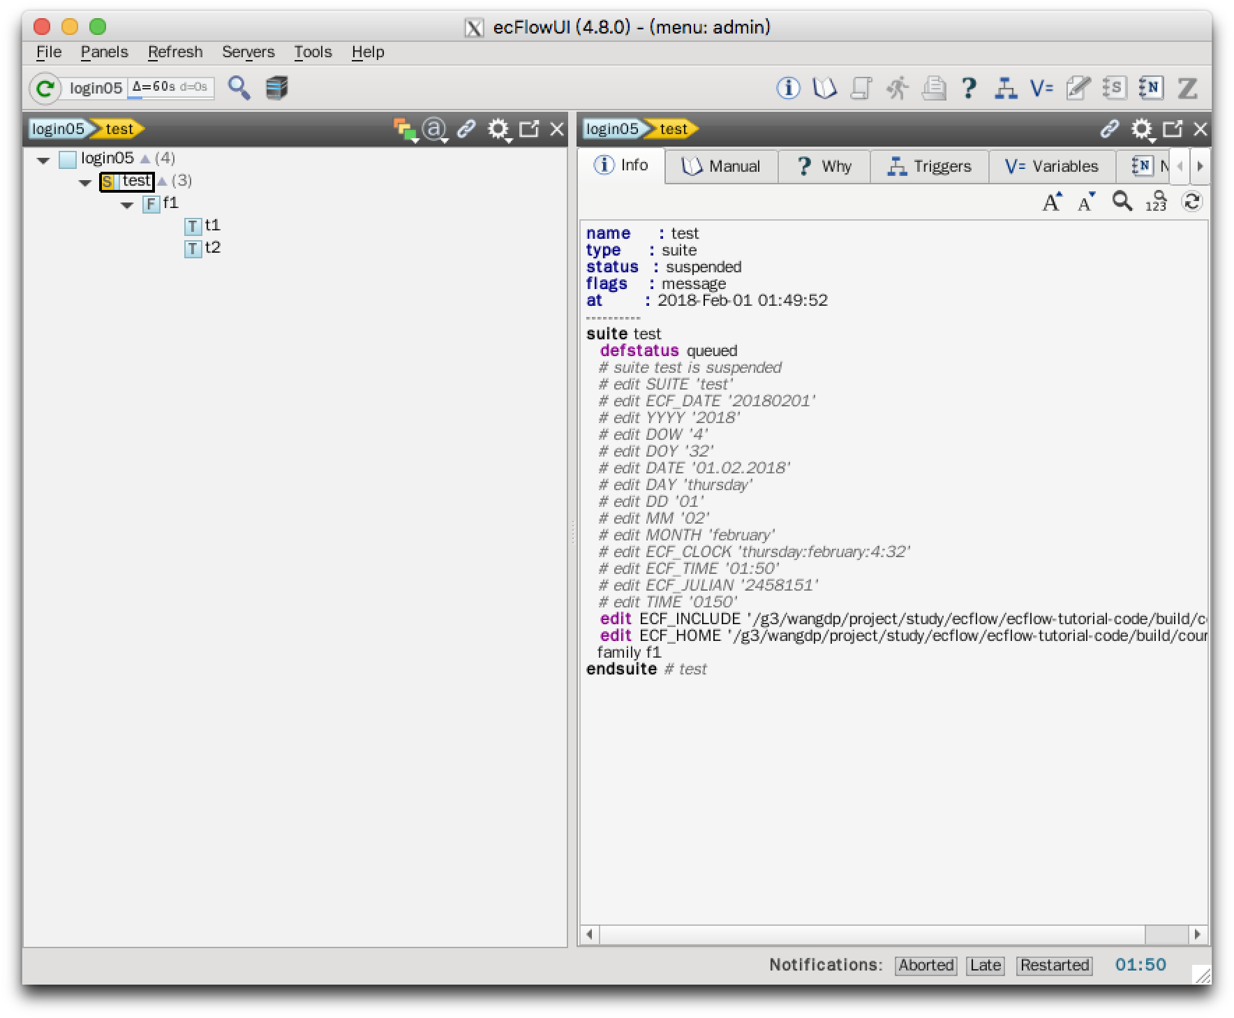The image size is (1234, 1018).
Task: Open the Tools menu
Action: tap(313, 52)
